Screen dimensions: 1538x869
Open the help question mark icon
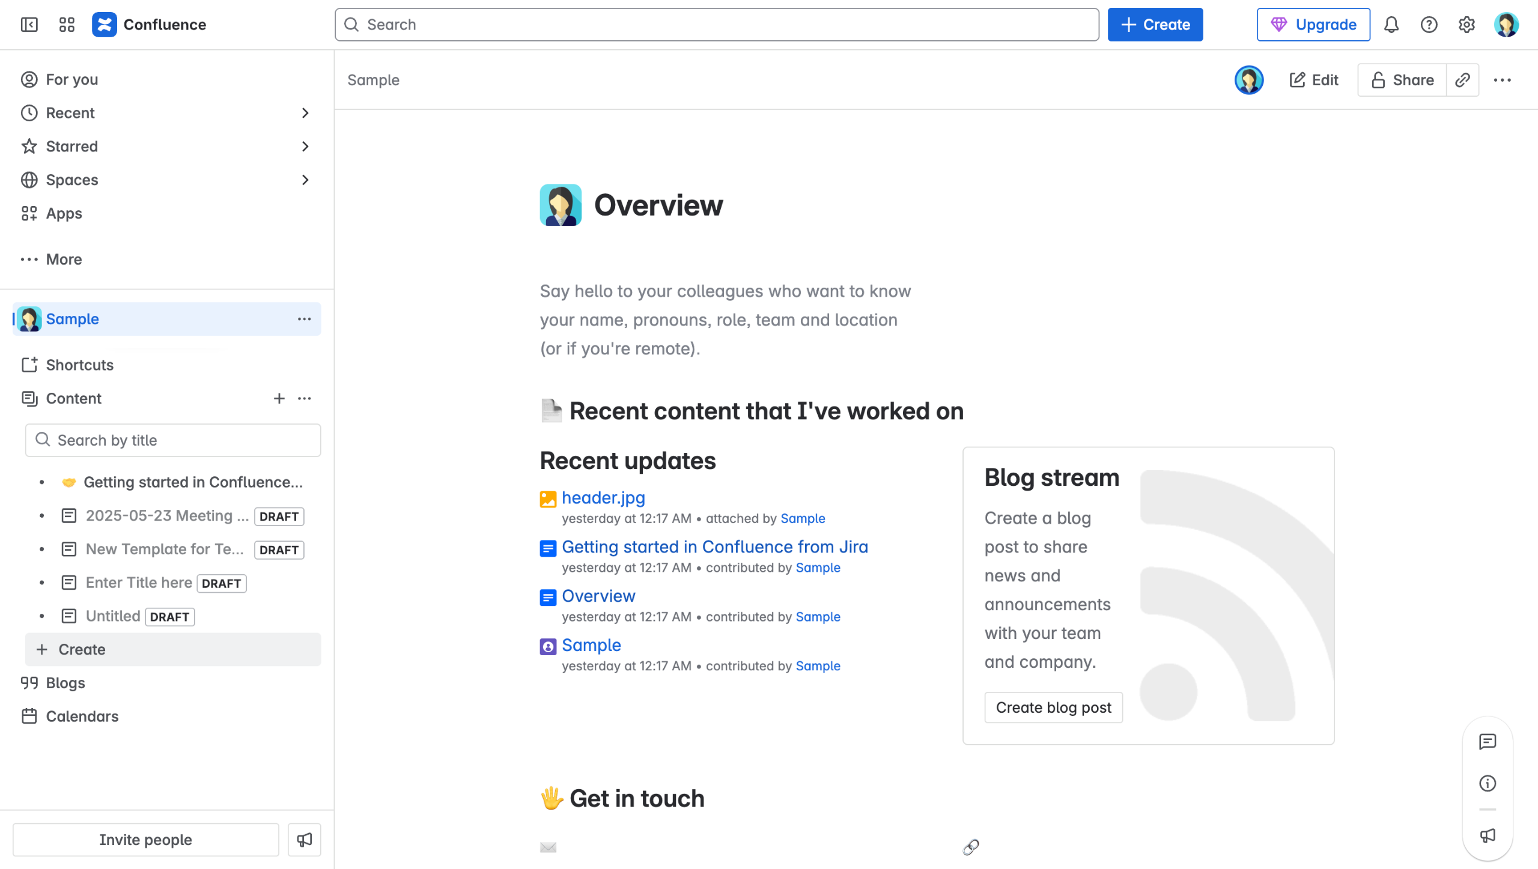click(1429, 25)
